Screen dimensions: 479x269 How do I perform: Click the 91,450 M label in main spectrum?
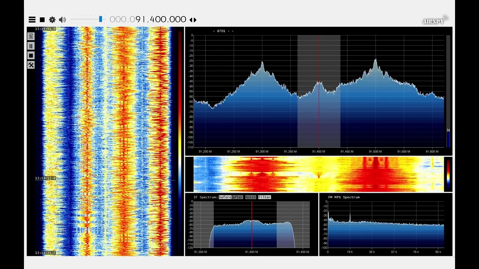pyautogui.click(x=347, y=152)
